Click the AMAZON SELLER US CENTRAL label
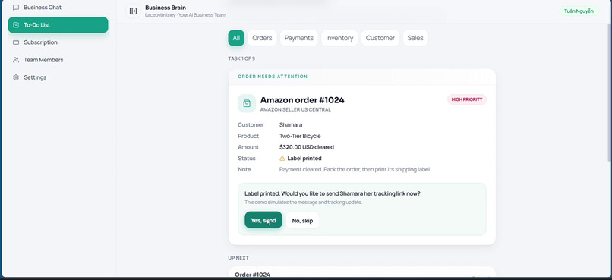The height and width of the screenshot is (280, 612). [x=295, y=110]
